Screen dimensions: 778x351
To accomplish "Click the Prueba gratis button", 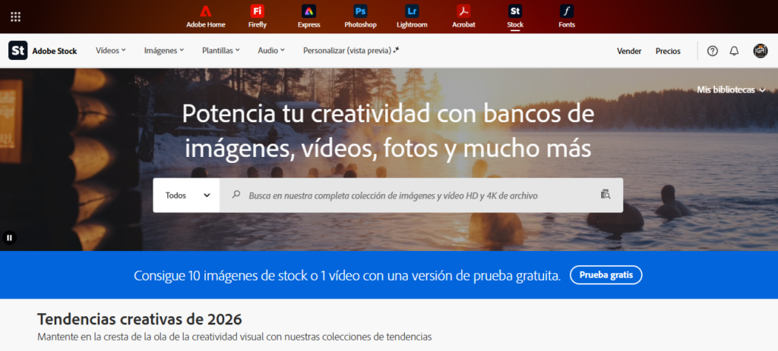I will pyautogui.click(x=606, y=274).
